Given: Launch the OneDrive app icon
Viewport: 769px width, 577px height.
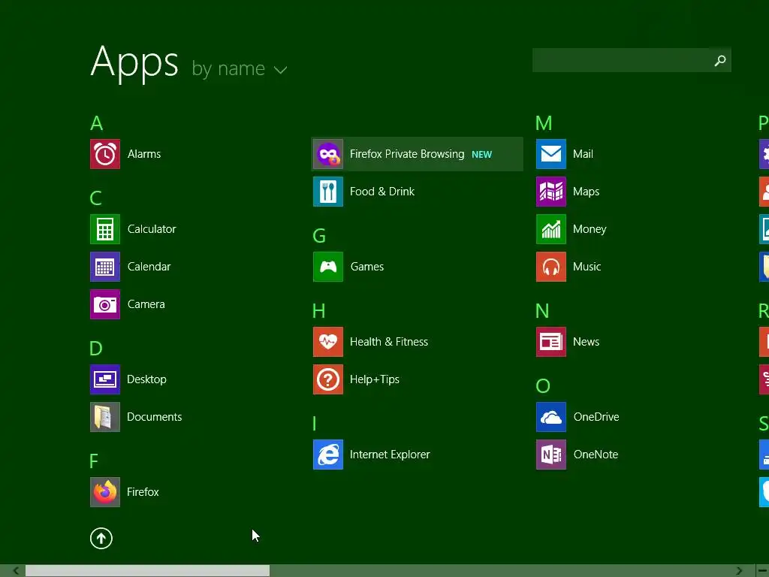Looking at the screenshot, I should tap(551, 417).
